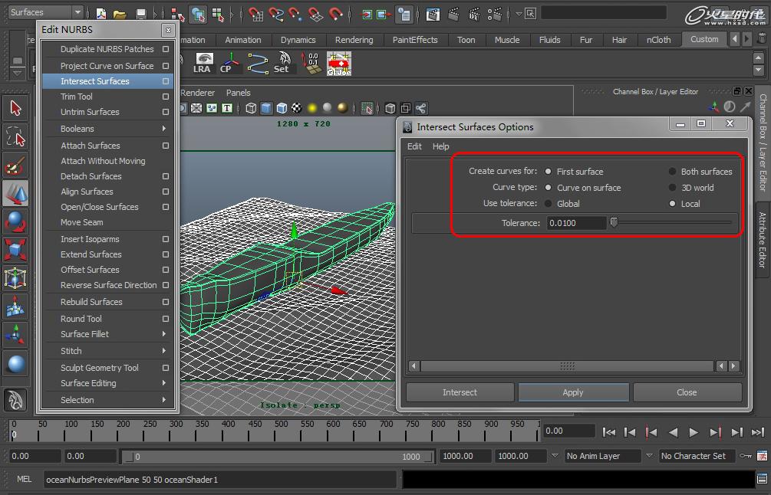This screenshot has width=771, height=495.
Task: Activate the Lasso select tool
Action: pyautogui.click(x=16, y=136)
